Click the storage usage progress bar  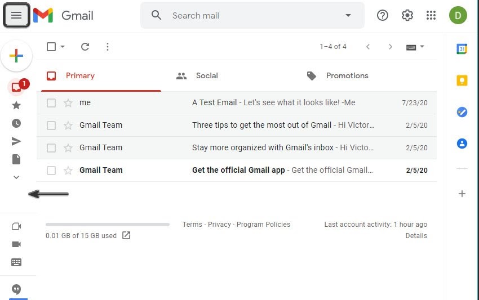tap(107, 225)
